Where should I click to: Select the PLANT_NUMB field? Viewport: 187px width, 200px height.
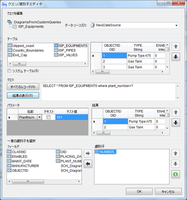click(x=71, y=161)
